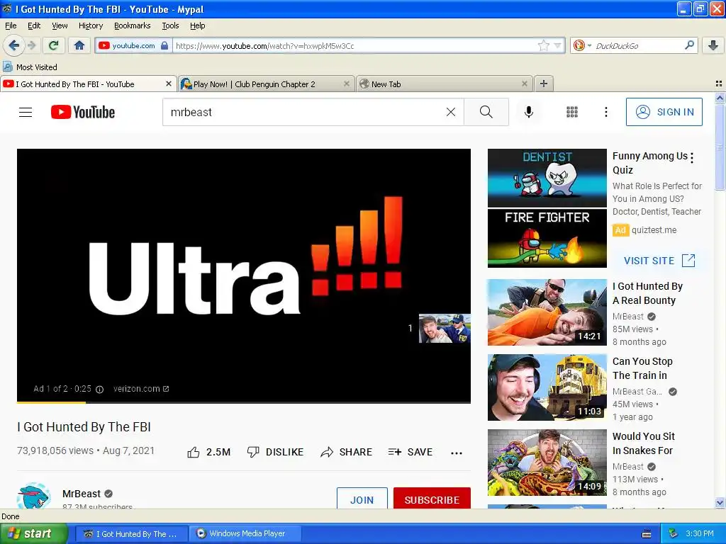
Task: Click the site identity padlock icon
Action: 164,45
